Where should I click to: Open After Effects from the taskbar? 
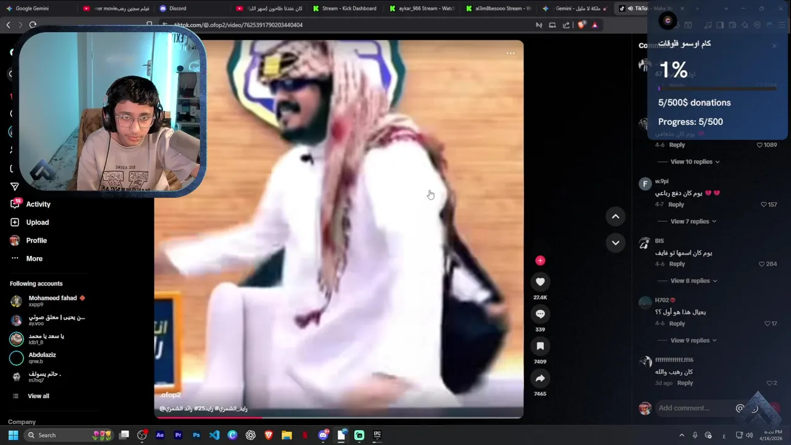click(x=160, y=435)
